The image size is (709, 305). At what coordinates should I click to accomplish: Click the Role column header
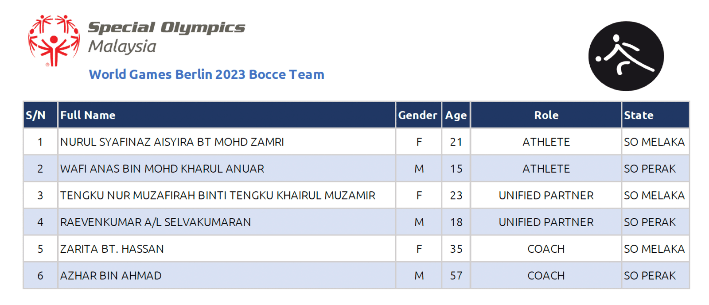coord(546,115)
